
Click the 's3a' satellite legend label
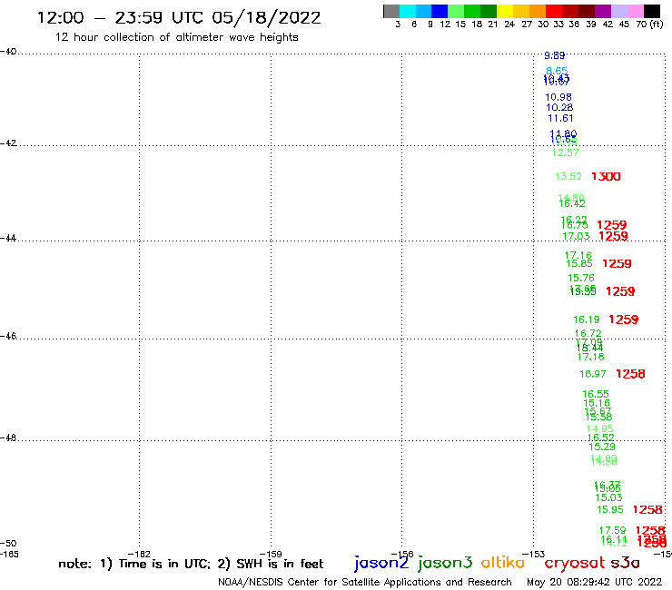[625, 563]
